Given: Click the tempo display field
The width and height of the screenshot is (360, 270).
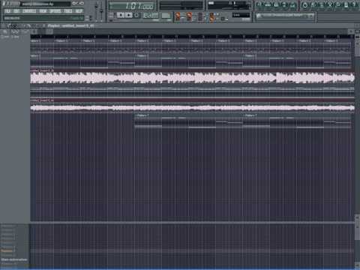Looking at the screenshot, I should [x=151, y=16].
